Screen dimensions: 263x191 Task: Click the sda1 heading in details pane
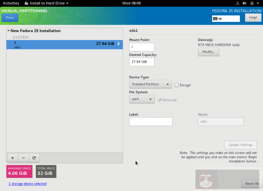point(133,31)
